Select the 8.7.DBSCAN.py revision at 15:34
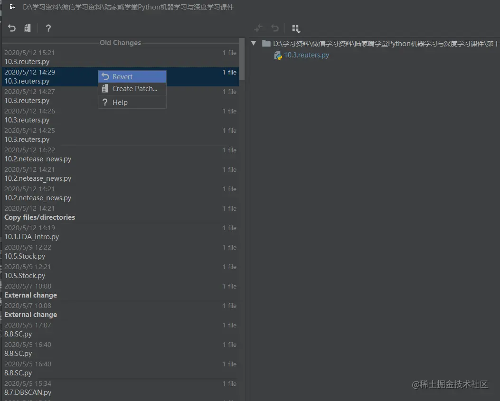This screenshot has width=500, height=401. tap(121, 388)
